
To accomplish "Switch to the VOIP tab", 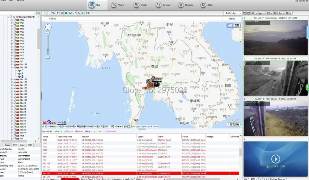I will pyautogui.click(x=30, y=145).
